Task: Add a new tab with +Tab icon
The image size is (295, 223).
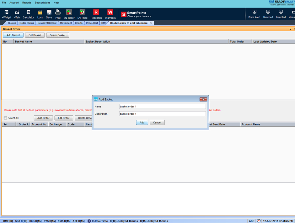Action: (x=17, y=14)
